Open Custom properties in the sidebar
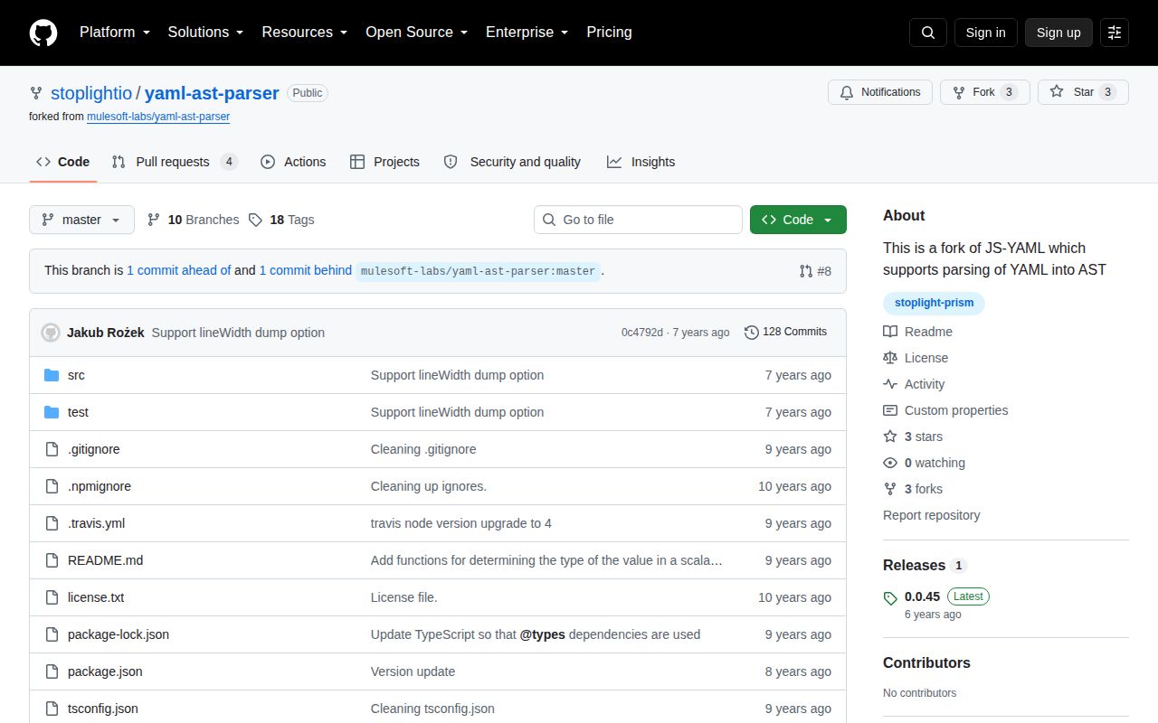 click(945, 410)
